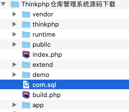Select the build.php file name
The width and height of the screenshot is (129, 112).
tap(47, 95)
